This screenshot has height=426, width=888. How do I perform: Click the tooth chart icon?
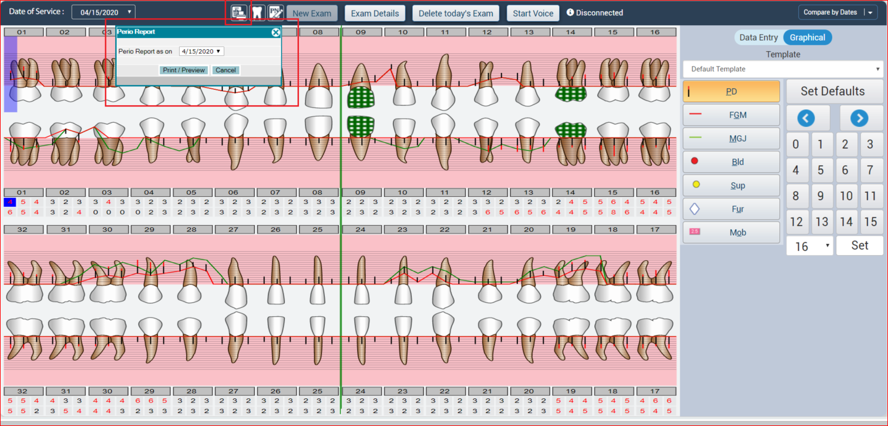click(257, 13)
